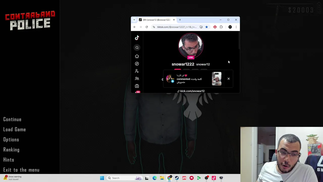The width and height of the screenshot is (323, 182).
Task: Open TikTok search from the sidebar
Action: point(137,48)
